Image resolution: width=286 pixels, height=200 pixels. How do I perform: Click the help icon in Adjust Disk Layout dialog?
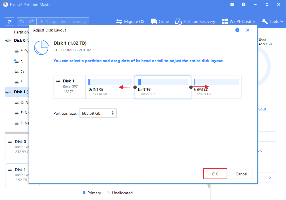click(x=237, y=30)
